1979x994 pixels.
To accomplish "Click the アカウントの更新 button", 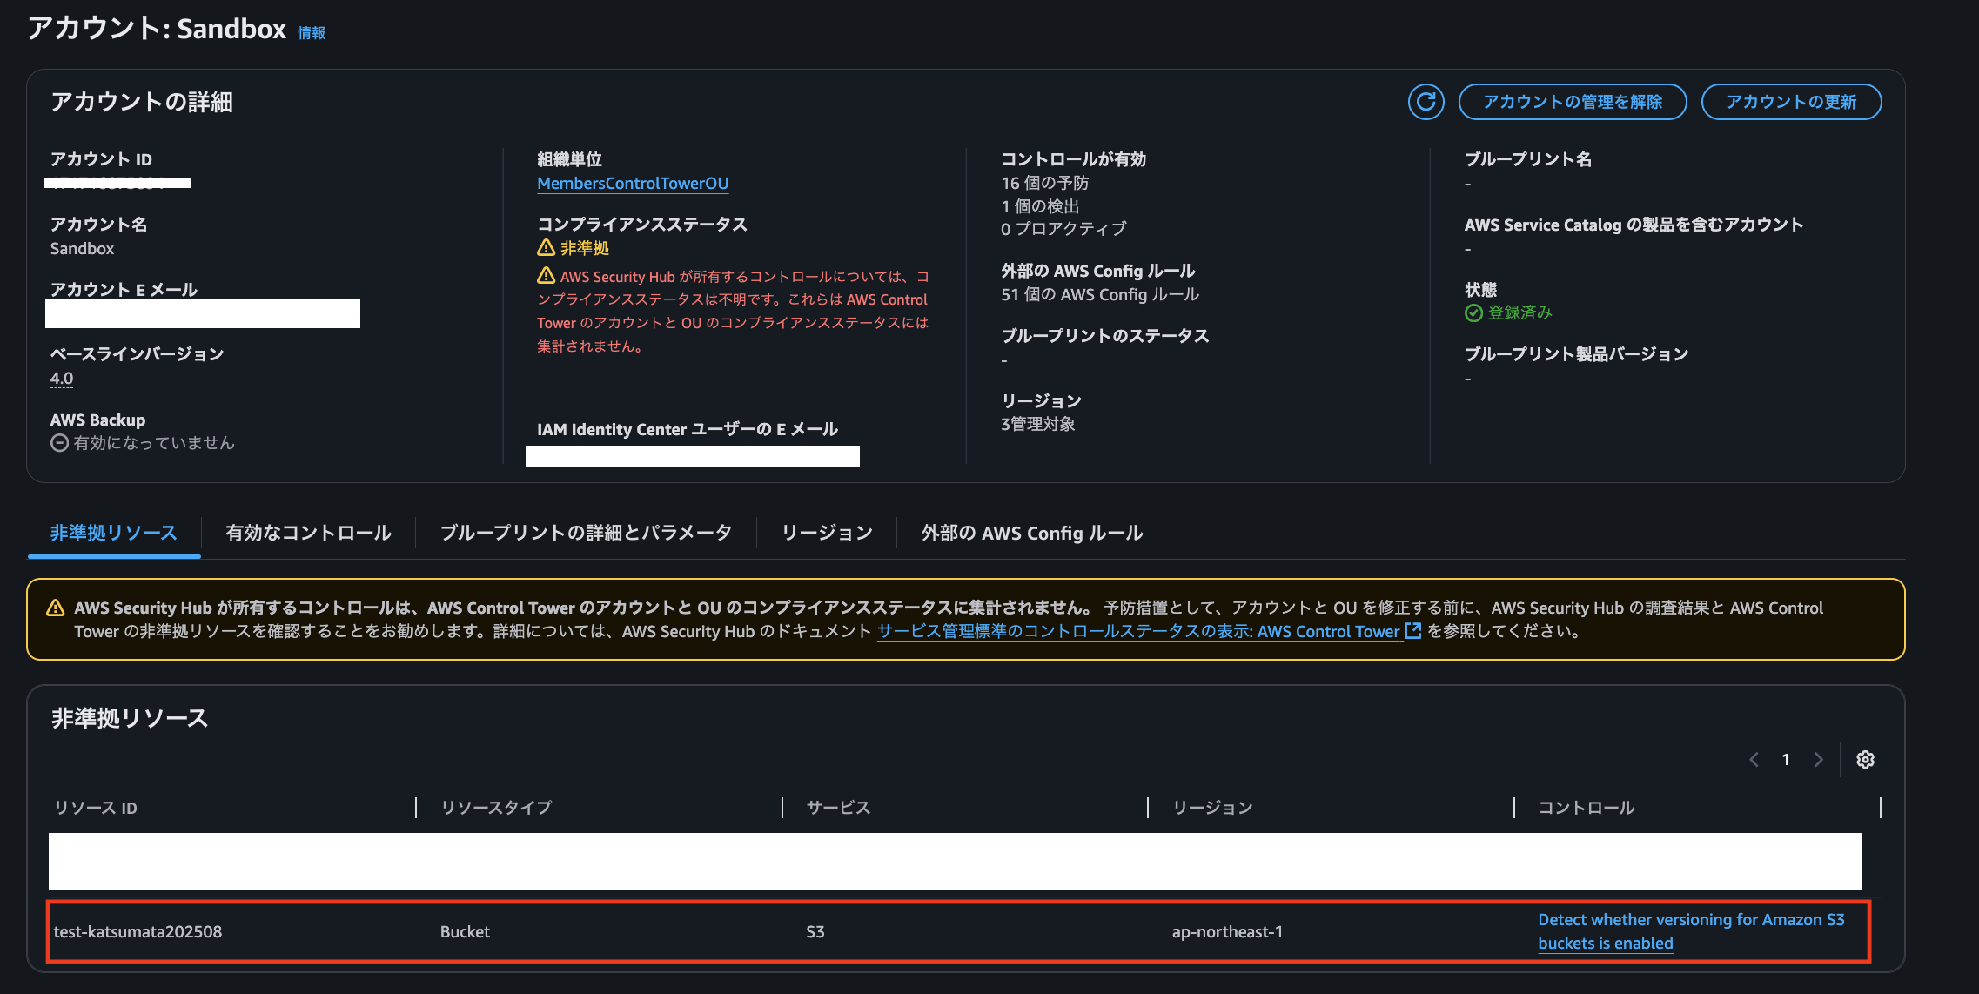I will tap(1791, 102).
